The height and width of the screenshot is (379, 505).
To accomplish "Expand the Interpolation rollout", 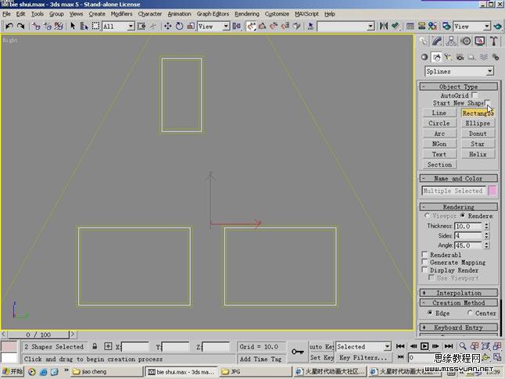I will click(x=459, y=293).
